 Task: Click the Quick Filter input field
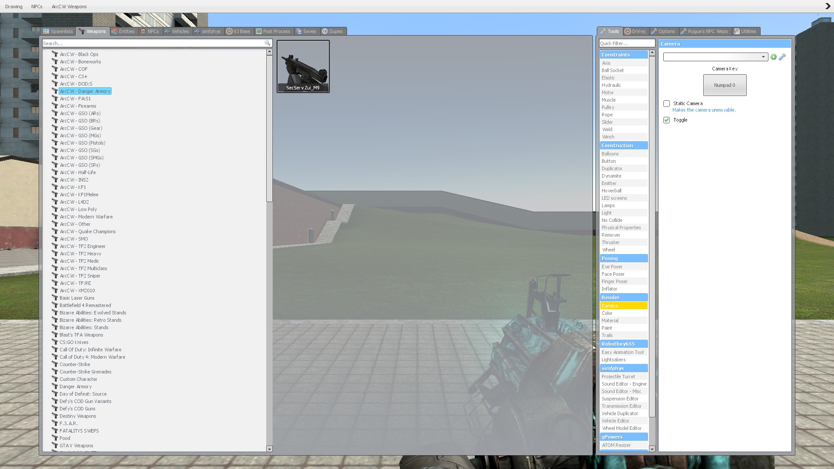(x=626, y=43)
